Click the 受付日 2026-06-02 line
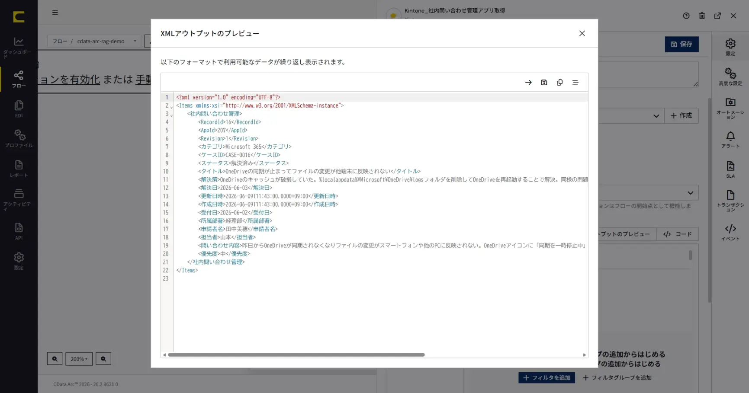The image size is (749, 393). (235, 212)
